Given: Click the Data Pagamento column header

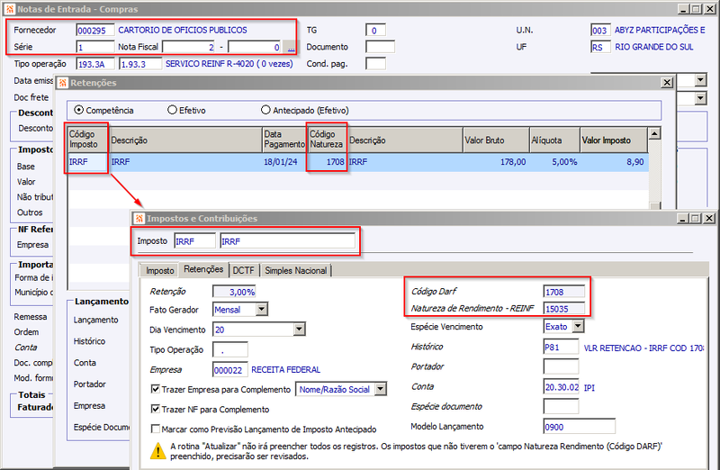Looking at the screenshot, I should tap(284, 140).
